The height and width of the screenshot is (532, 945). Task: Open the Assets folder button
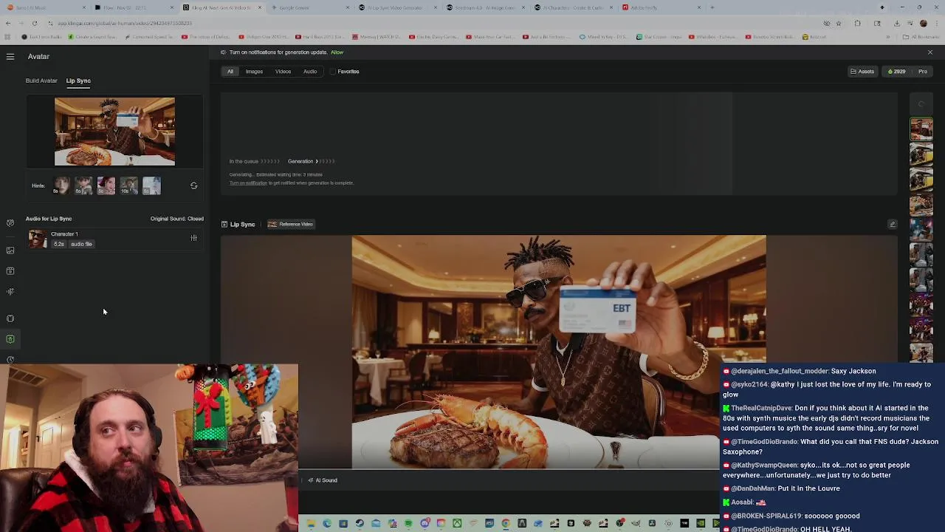pyautogui.click(x=862, y=72)
